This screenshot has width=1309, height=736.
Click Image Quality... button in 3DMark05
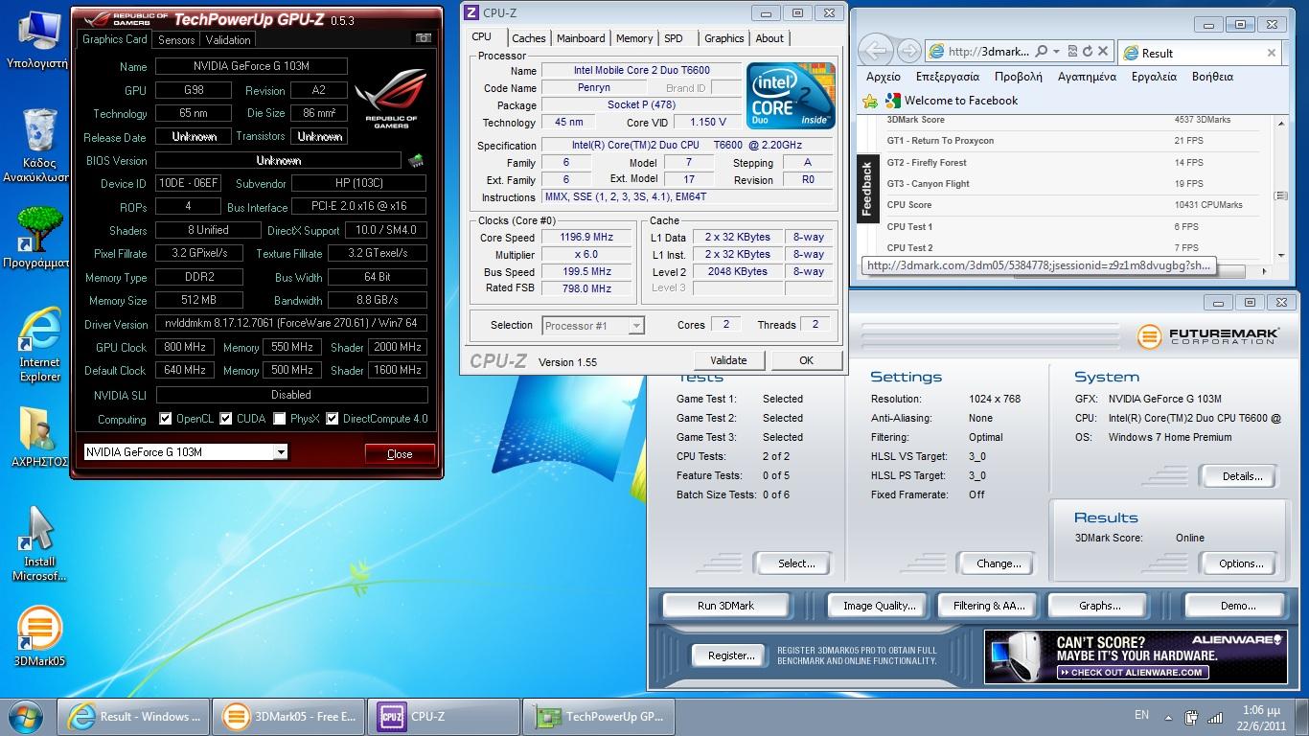point(879,606)
